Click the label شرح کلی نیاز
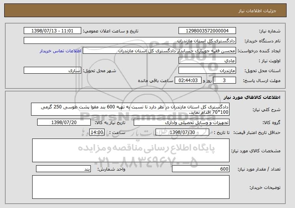 point(266,110)
